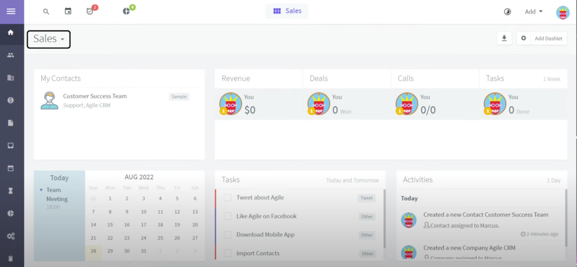The image size is (577, 267).
Task: Open the calendar icon in top bar
Action: 68,11
